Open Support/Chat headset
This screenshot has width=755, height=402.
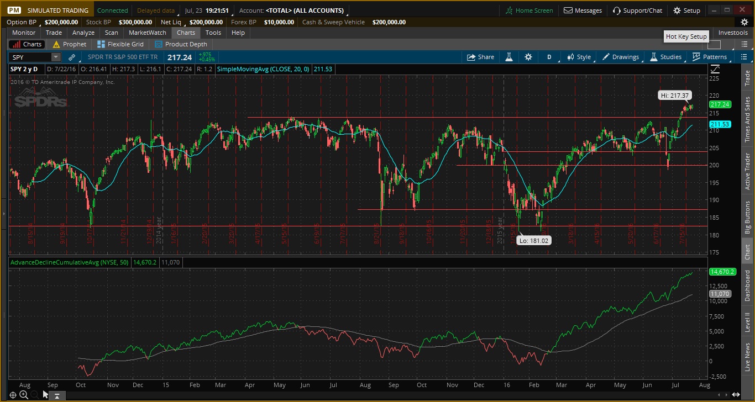pos(637,10)
